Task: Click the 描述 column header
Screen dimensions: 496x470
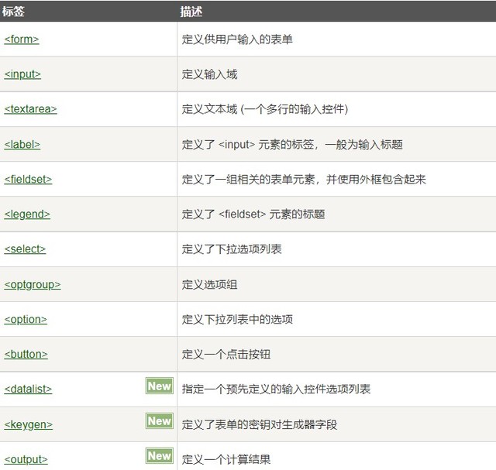Action: pyautogui.click(x=192, y=12)
